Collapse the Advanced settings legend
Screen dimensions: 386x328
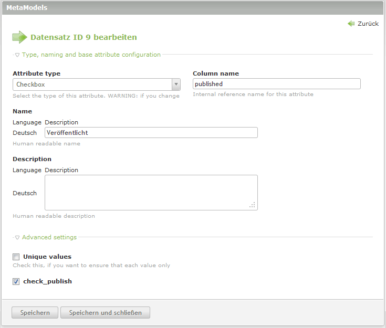click(49, 237)
